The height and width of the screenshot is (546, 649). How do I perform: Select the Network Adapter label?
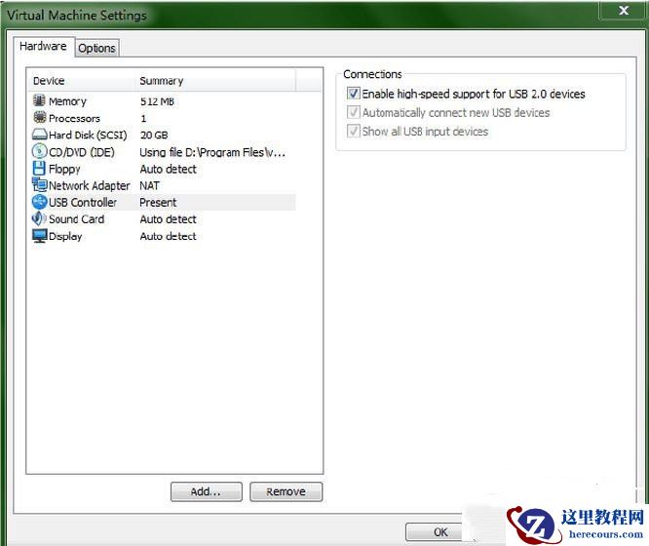[x=89, y=185]
